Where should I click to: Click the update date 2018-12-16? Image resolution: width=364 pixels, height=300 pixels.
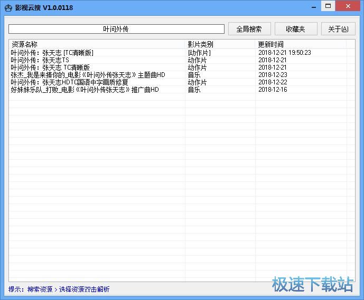tap(273, 90)
